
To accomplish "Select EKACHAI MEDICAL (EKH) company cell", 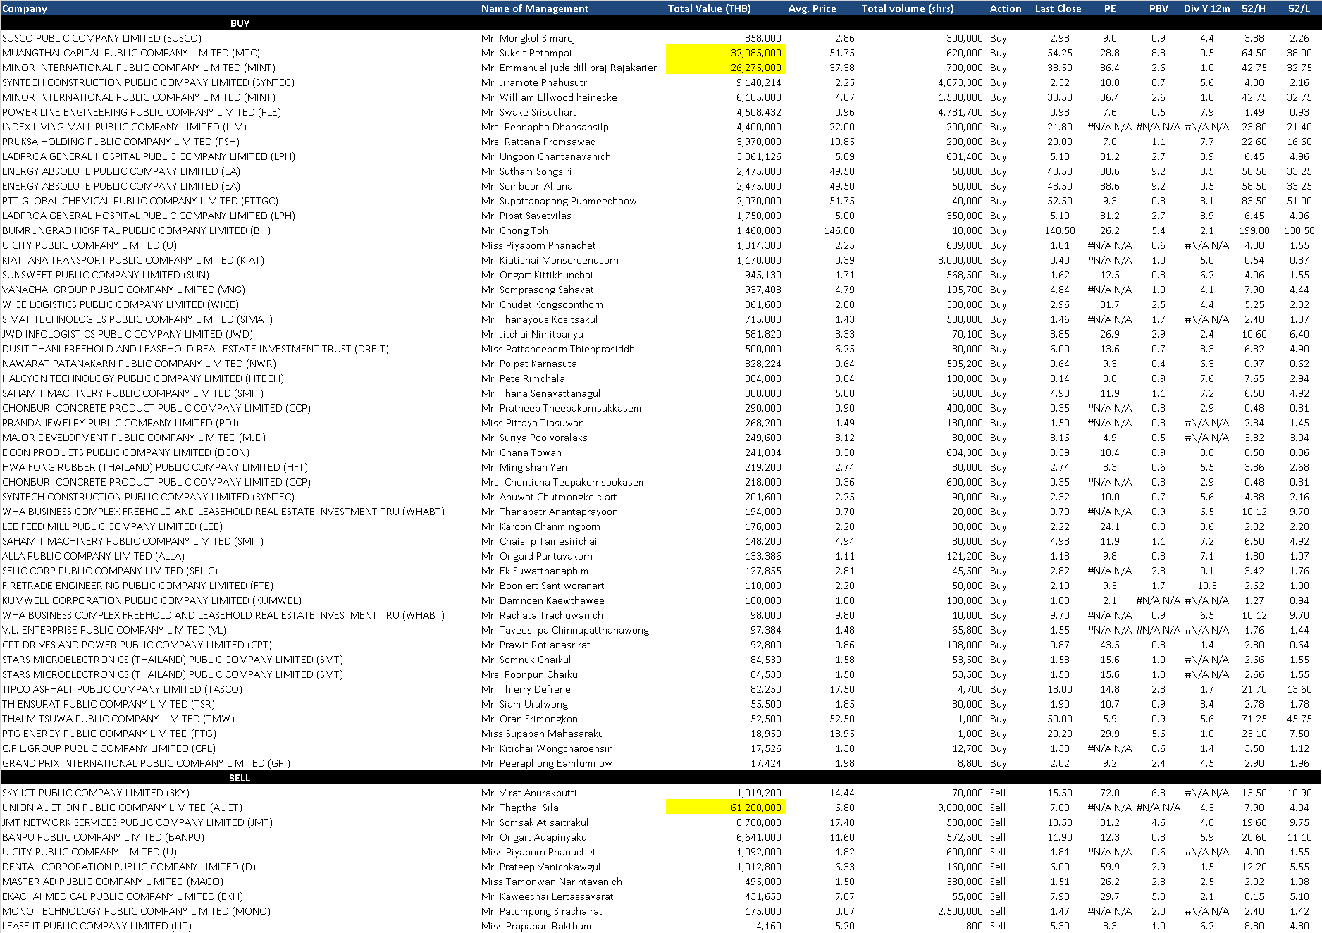I will pyautogui.click(x=123, y=896).
